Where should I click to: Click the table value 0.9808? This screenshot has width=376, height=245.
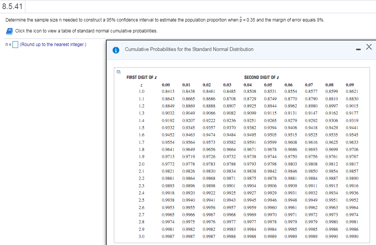pos(311,164)
